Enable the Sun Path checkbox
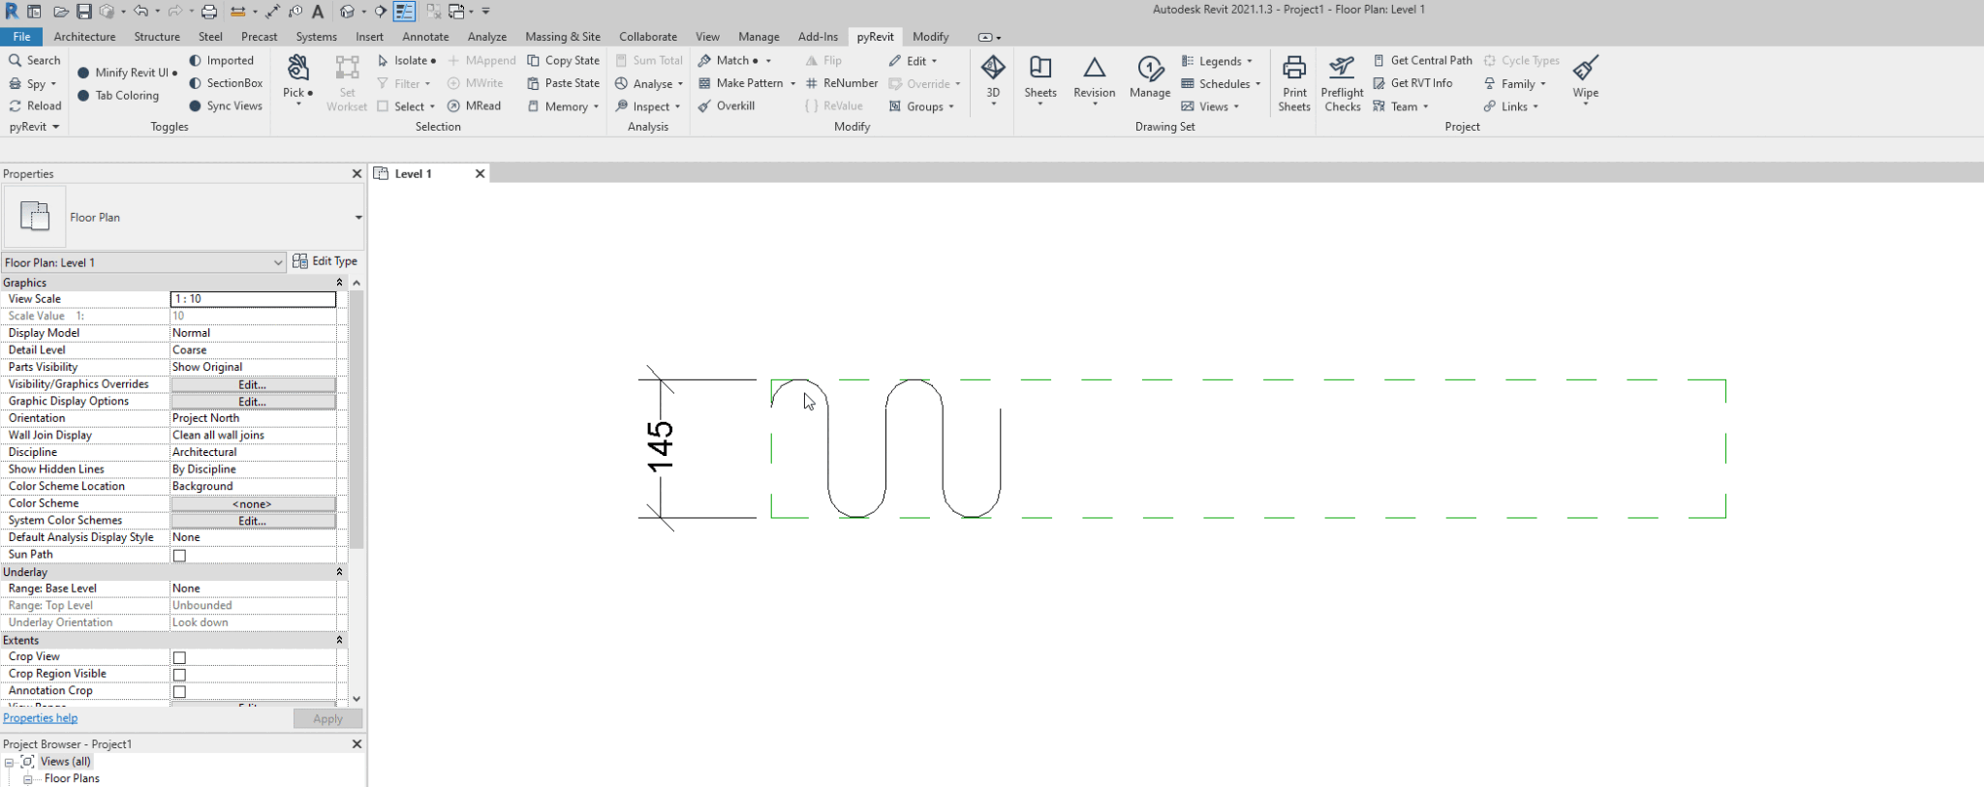 tap(179, 556)
